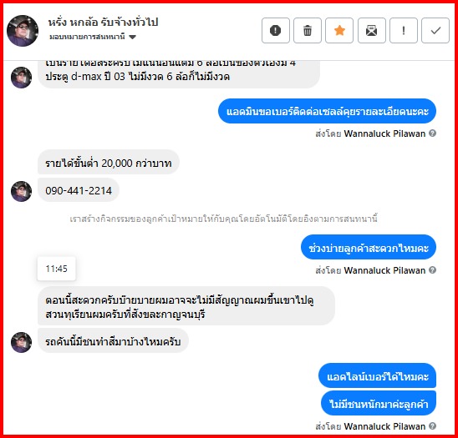Click help icon beside last Wannaluck Pilawan label
458x438 pixels.
point(433,426)
